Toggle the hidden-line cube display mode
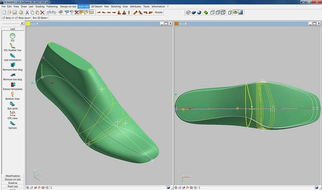Image resolution: width=322 pixels, height=190 pixels. point(223,12)
